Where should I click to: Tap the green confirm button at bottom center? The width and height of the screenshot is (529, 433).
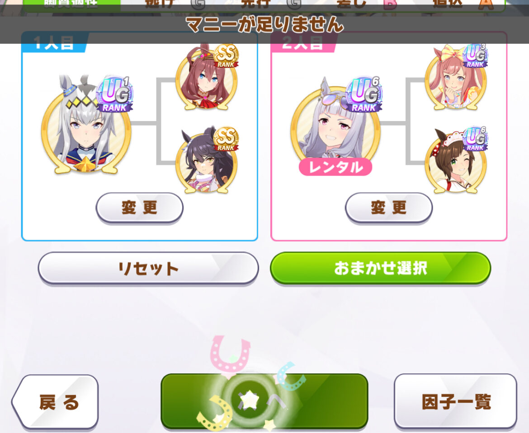[x=264, y=401]
